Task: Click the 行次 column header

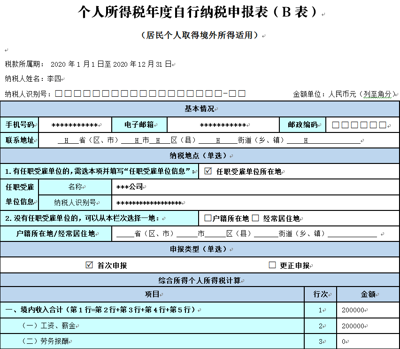Action: (320, 294)
